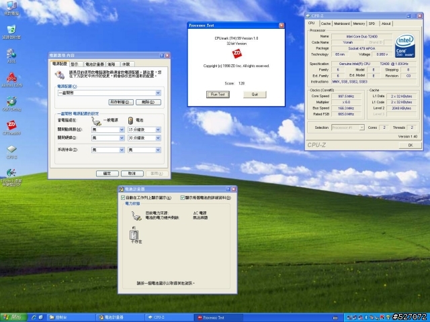Click the keyboard language bar icon on taskbar
Screen dimensions: 430x322
point(335,317)
